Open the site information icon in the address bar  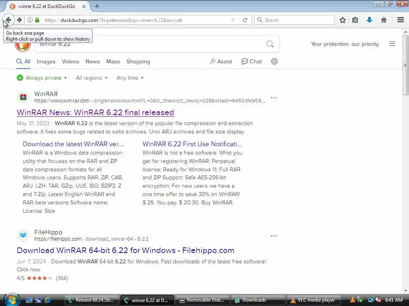pyautogui.click(x=30, y=20)
